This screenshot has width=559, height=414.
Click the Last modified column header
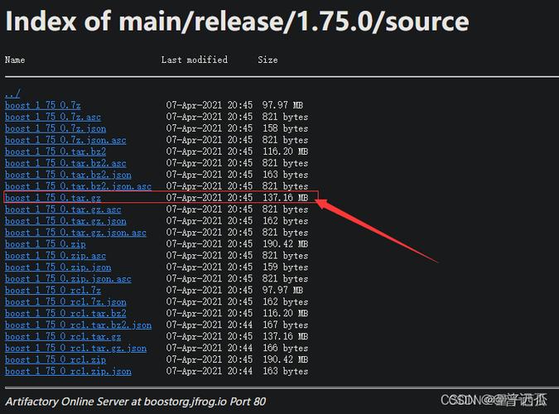(x=195, y=60)
